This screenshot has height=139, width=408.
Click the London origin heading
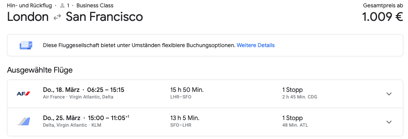coord(28,17)
